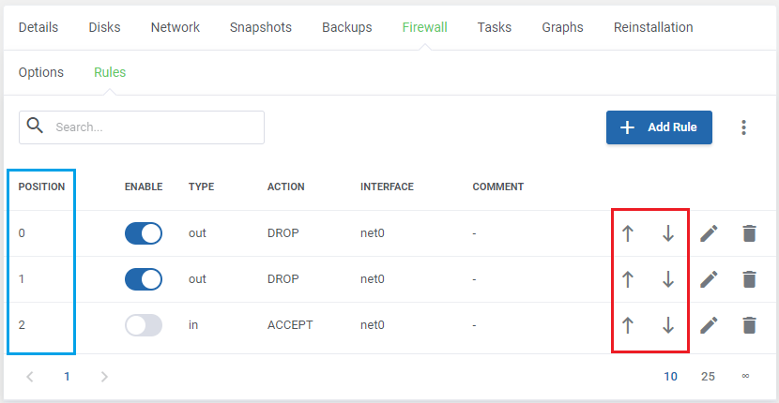Switch to the Reinstallation tab
779x403 pixels.
(x=653, y=27)
